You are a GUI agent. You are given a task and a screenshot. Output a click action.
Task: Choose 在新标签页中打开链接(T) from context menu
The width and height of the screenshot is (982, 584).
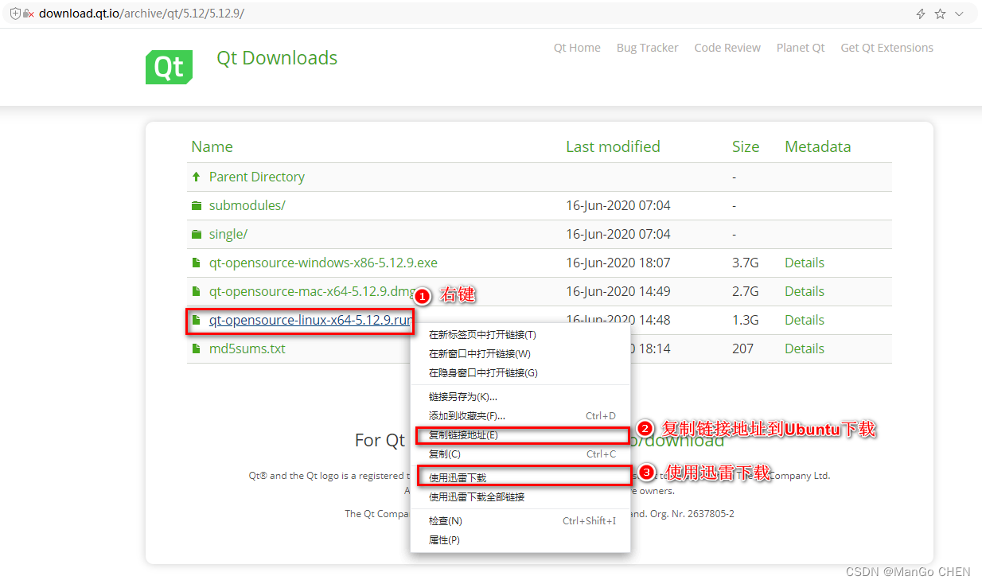(x=520, y=335)
